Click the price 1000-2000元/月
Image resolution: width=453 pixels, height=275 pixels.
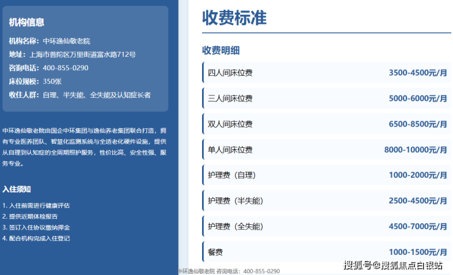[x=417, y=175]
